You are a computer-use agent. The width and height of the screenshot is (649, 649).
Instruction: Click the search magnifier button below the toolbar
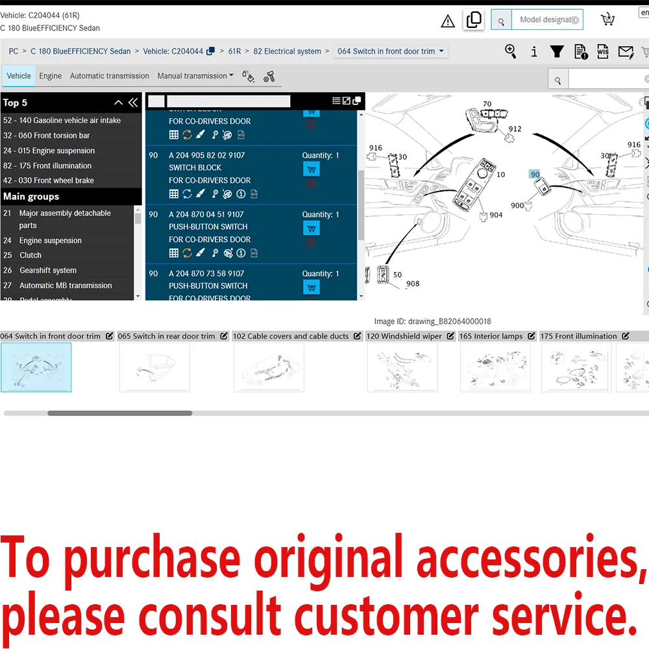557,80
